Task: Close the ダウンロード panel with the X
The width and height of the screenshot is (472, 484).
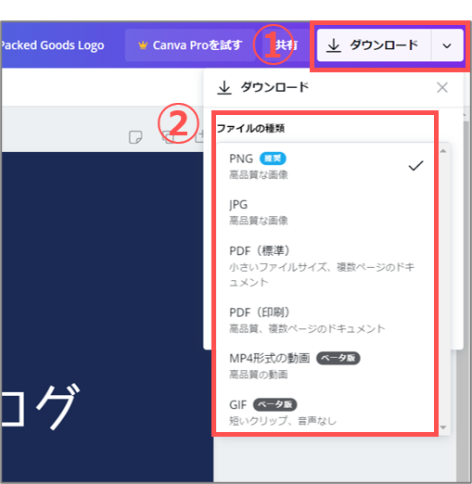Action: coord(442,87)
